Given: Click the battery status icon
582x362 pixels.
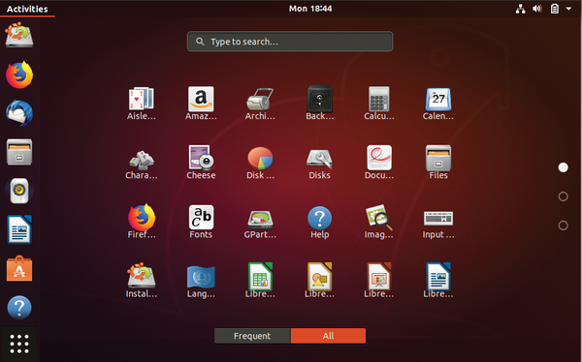Looking at the screenshot, I should 555,9.
